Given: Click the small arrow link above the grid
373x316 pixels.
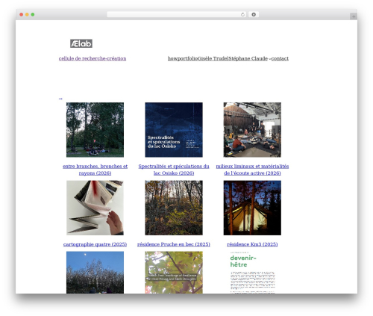Looking at the screenshot, I should pyautogui.click(x=60, y=99).
